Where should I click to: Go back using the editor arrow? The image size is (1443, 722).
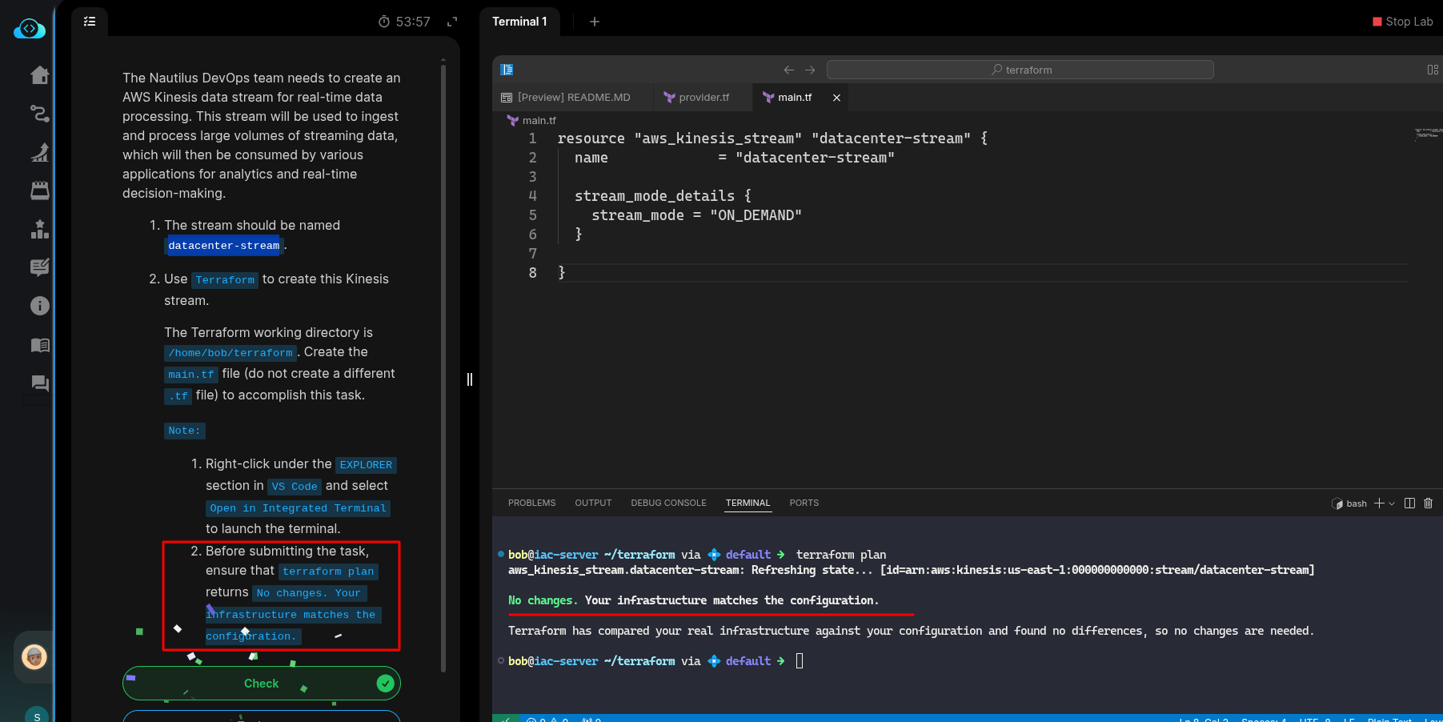point(788,70)
